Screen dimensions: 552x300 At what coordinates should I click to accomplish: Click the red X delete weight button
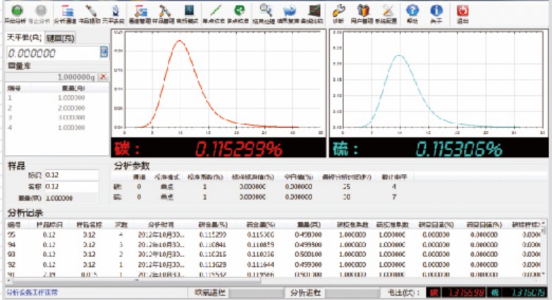pos(103,76)
